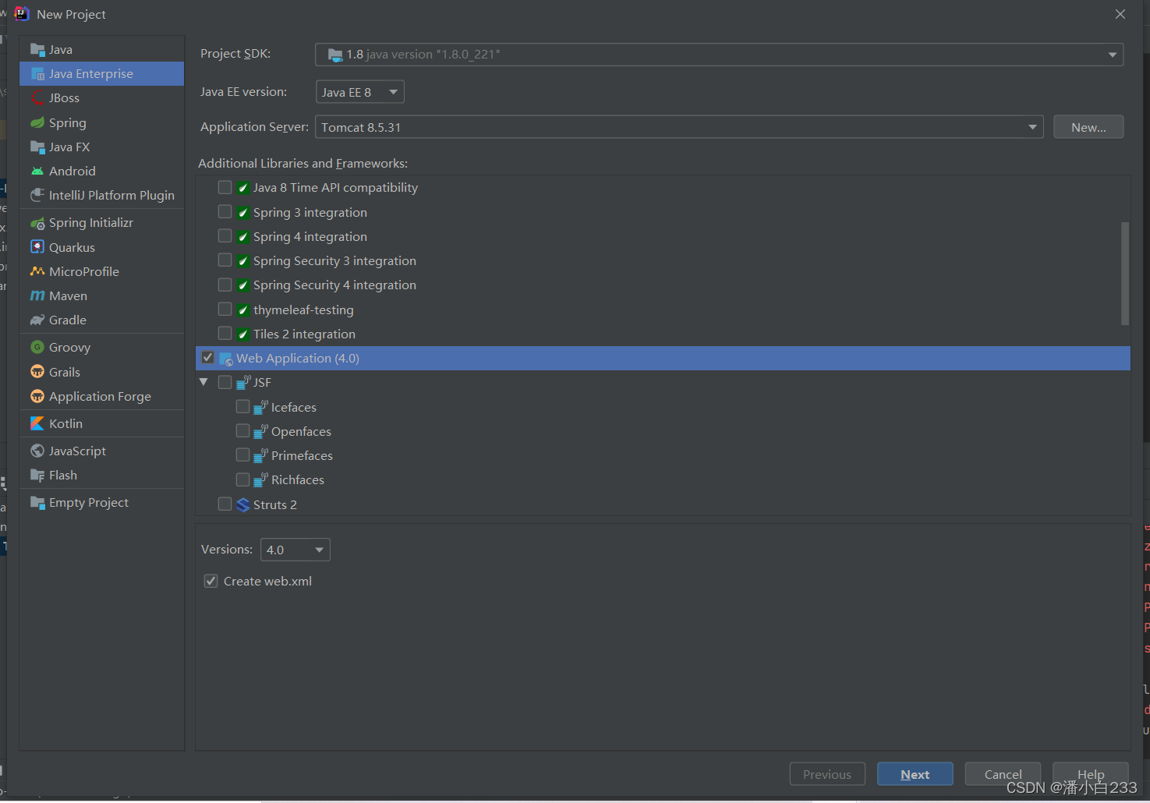Select the Gradle project type
This screenshot has width=1150, height=803.
pos(102,320)
